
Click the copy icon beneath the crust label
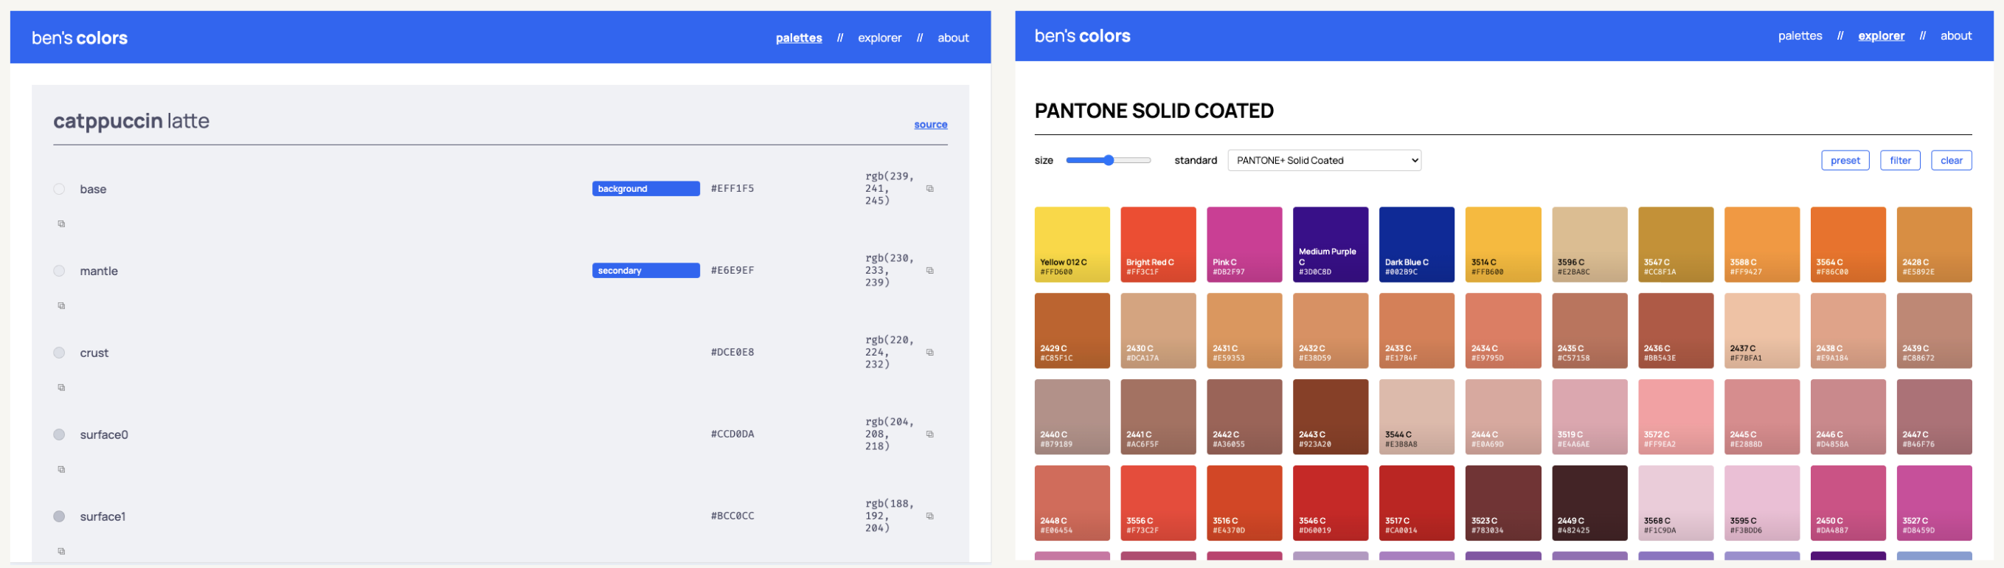(x=61, y=387)
